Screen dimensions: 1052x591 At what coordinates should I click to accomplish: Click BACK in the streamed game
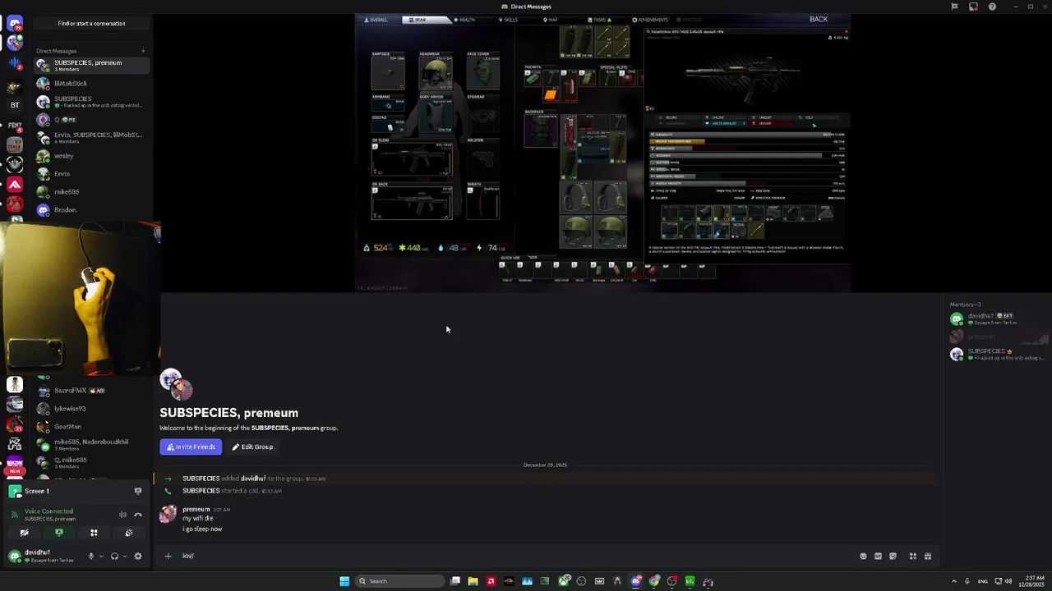(819, 19)
